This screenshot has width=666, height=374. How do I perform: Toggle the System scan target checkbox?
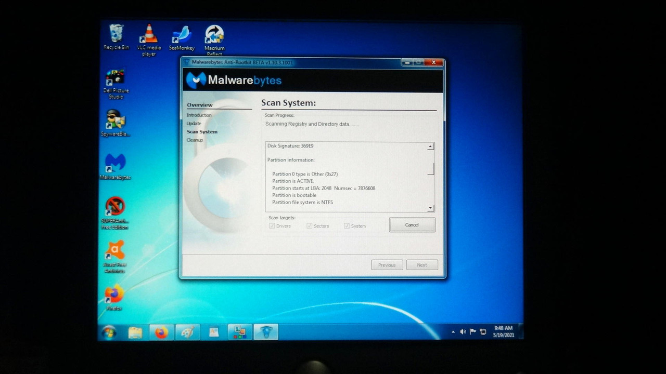pyautogui.click(x=347, y=226)
